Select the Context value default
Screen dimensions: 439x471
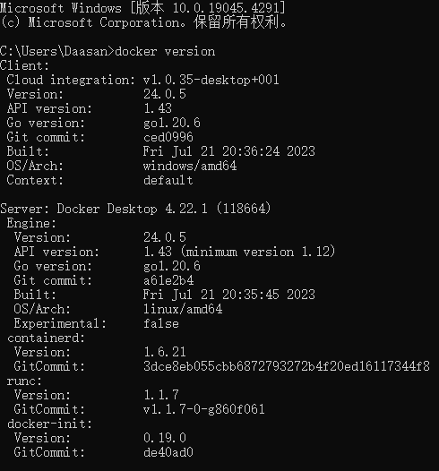168,180
